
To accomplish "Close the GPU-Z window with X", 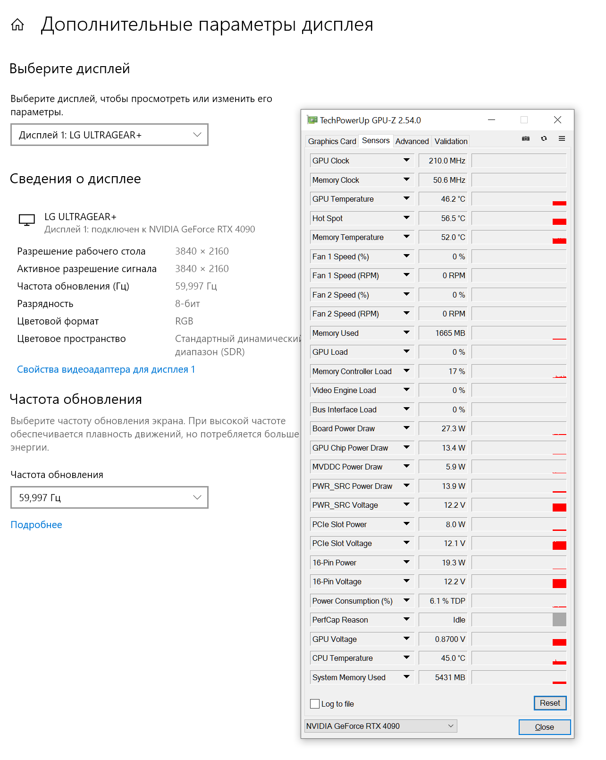I will pos(557,120).
